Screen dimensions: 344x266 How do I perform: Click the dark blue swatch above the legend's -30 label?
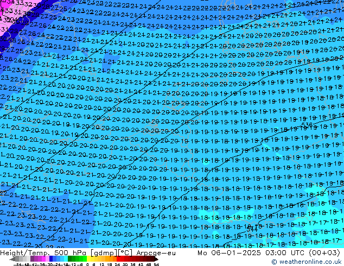click(51, 259)
